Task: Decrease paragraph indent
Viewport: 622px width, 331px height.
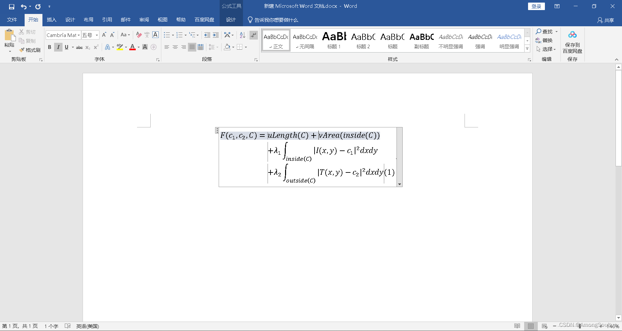Action: (x=207, y=35)
